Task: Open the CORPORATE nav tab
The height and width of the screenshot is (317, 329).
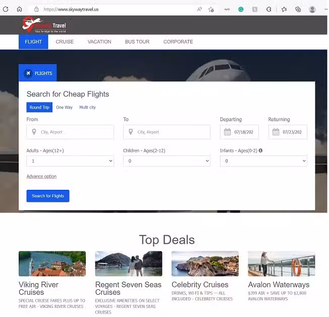Action: pos(178,41)
